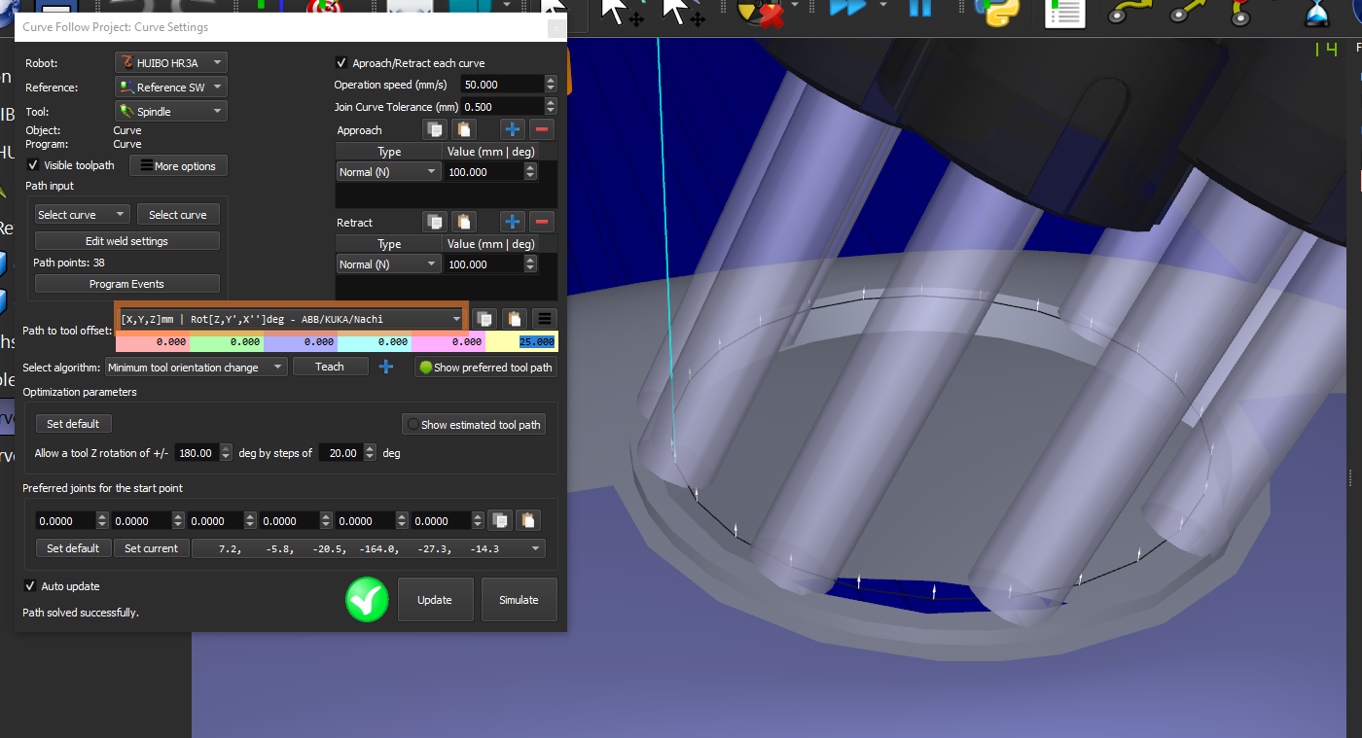Open path-to-tool offset hamburger menu icon

coord(544,319)
